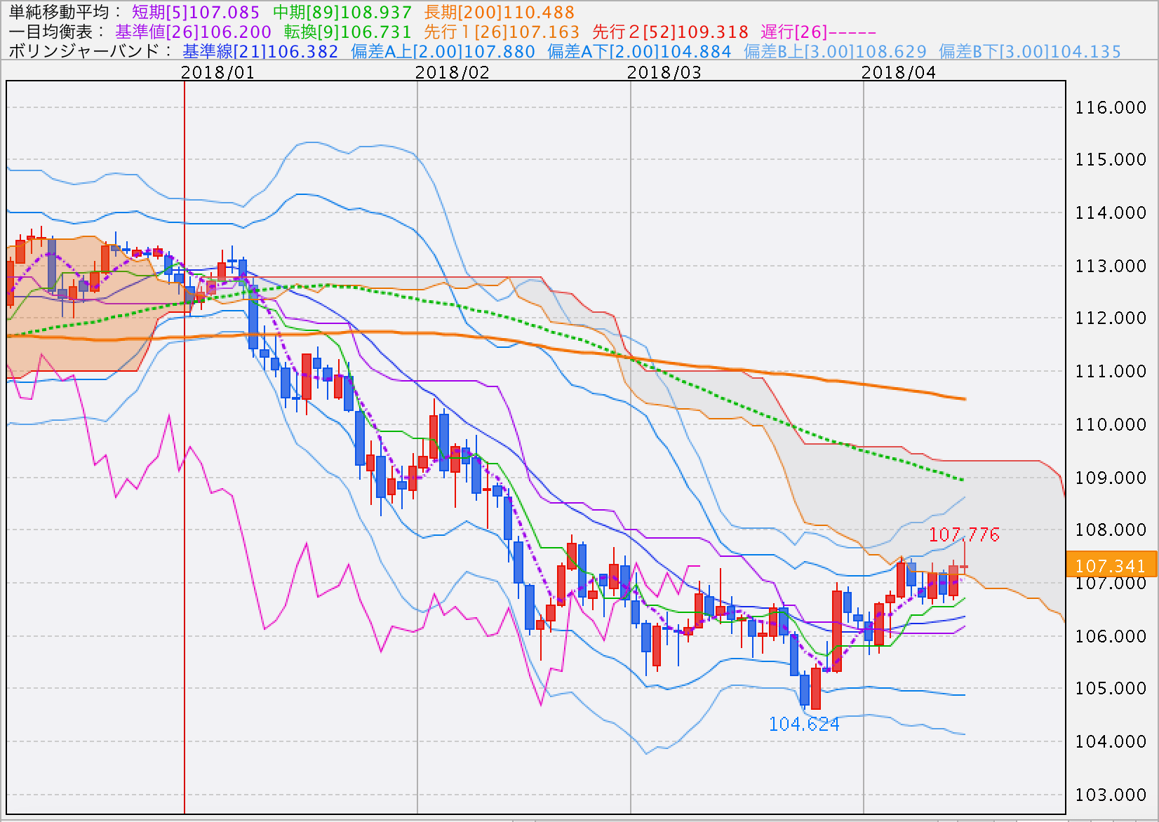Viewport: 1159px width, 822px height.
Task: Click the 2018/01 date label
Action: pos(217,72)
